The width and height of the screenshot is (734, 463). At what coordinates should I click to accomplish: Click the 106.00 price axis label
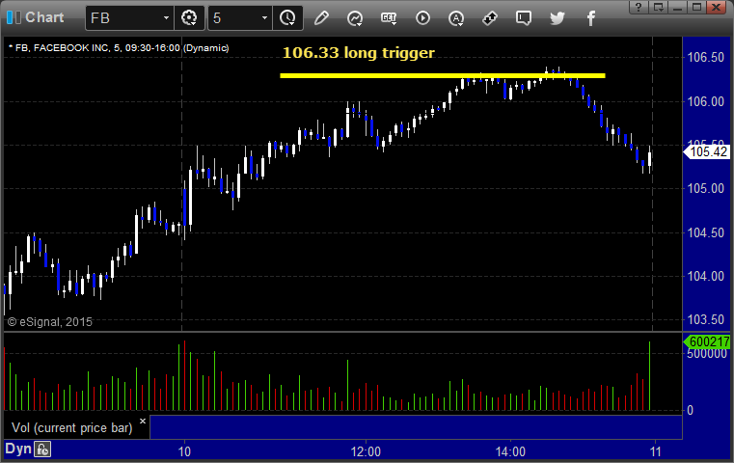pyautogui.click(x=705, y=101)
